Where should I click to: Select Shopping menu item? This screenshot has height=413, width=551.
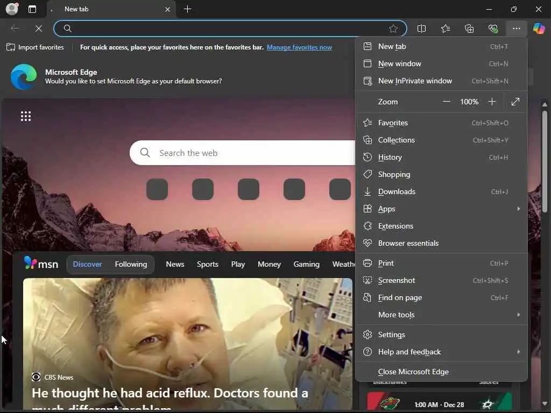pos(441,175)
